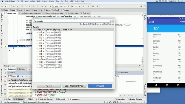This screenshot has width=185, height=104.
Task: Open Project side tool window
Action: (2, 17)
